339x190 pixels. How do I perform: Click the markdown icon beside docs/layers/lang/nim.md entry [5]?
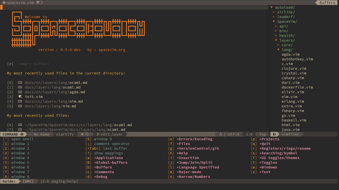coord(20,106)
